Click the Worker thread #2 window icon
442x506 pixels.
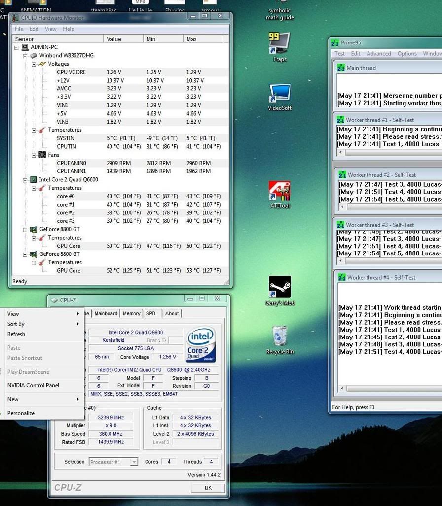[342, 175]
